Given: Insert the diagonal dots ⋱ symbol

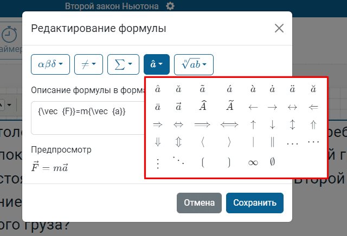Looking at the screenshot, I should pyautogui.click(x=178, y=160).
